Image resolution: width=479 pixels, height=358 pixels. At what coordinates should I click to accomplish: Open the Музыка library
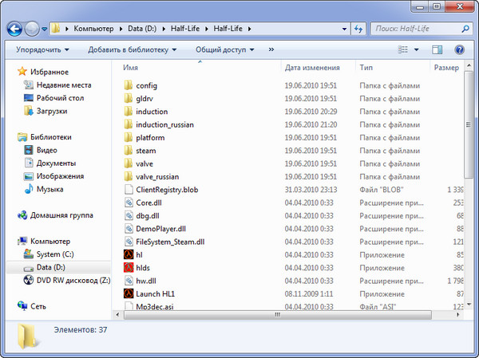(50, 189)
